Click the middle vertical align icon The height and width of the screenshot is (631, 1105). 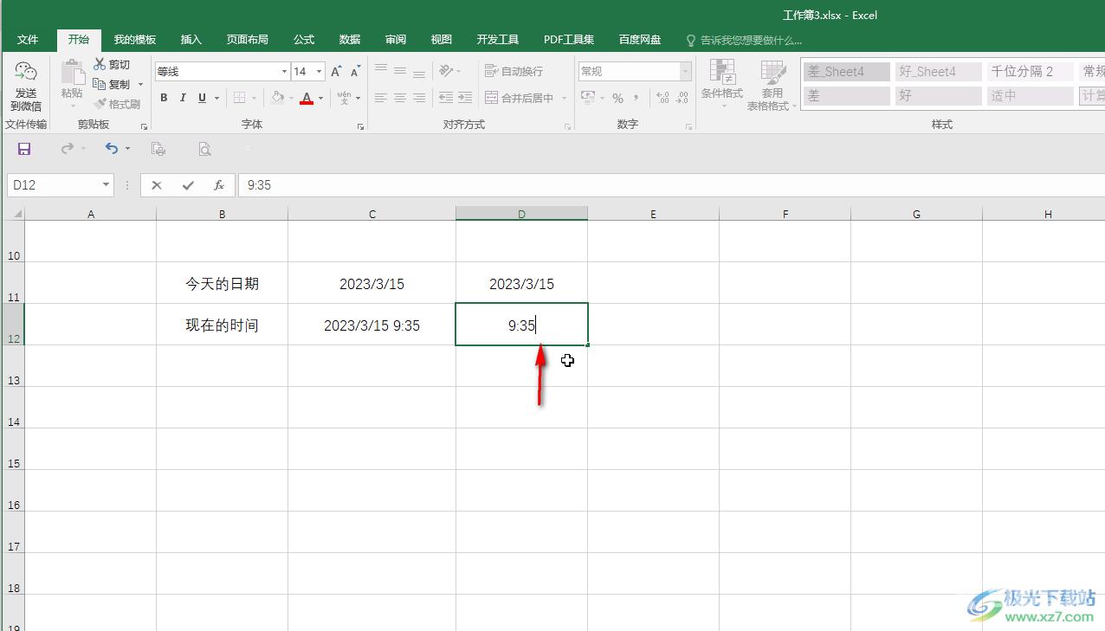pyautogui.click(x=400, y=71)
